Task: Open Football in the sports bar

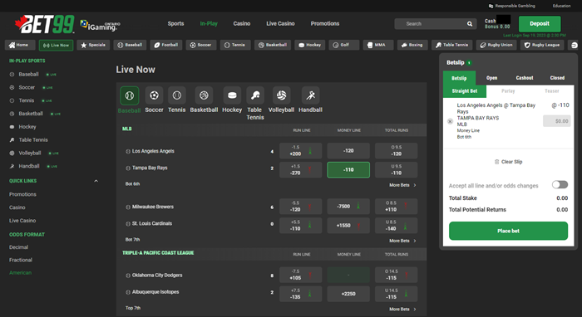Action: 166,45
